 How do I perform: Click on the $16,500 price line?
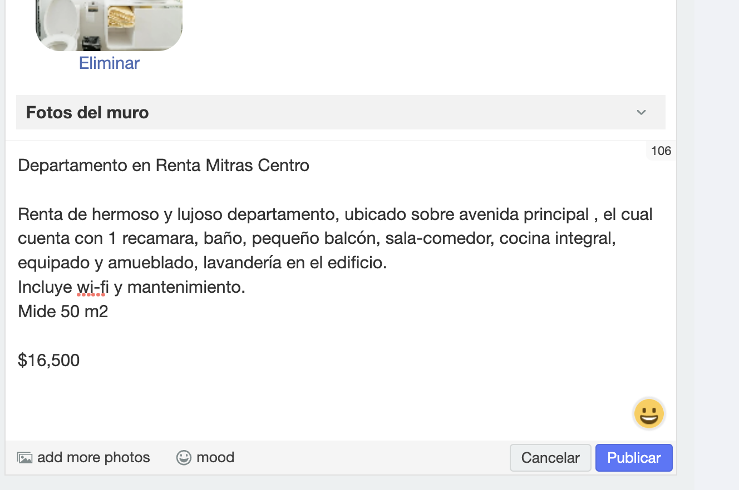coord(49,361)
